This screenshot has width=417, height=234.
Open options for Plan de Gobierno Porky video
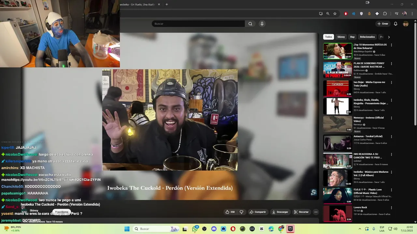(391, 64)
